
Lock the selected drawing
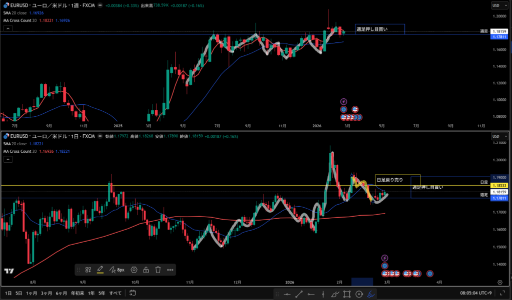pyautogui.click(x=145, y=270)
